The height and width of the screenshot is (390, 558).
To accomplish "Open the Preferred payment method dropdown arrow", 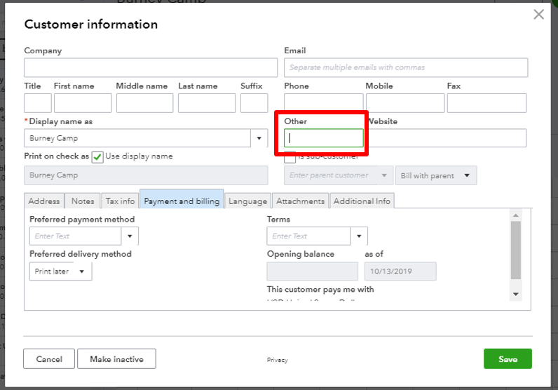I will (x=131, y=236).
